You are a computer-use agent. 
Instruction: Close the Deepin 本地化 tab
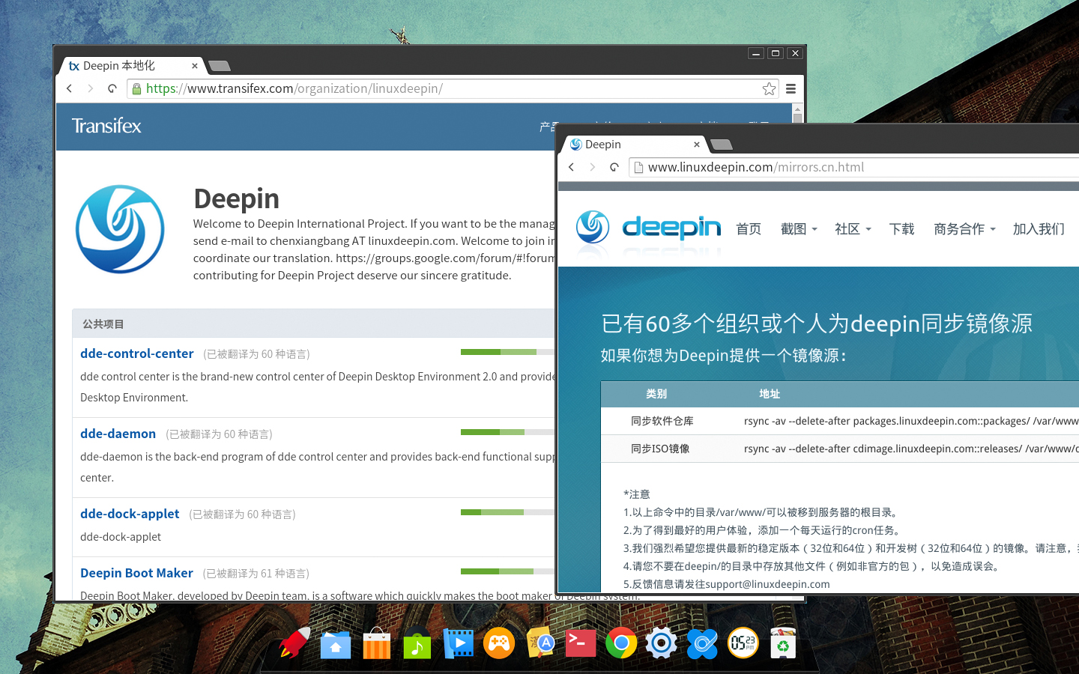click(x=195, y=66)
